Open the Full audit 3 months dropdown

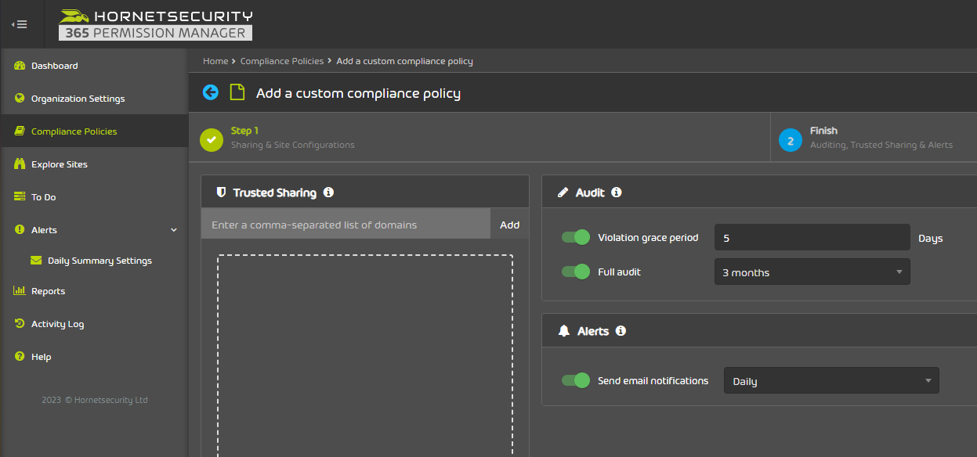click(x=812, y=272)
